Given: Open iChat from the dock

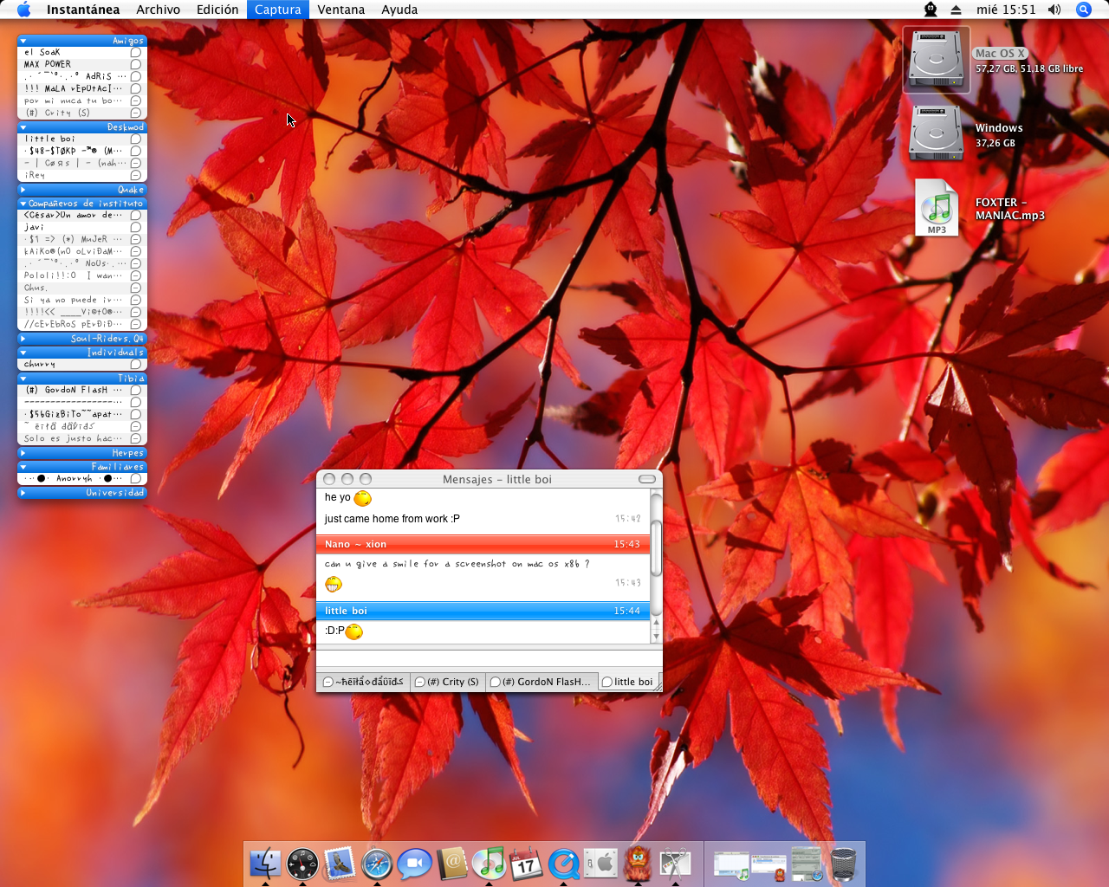Looking at the screenshot, I should [x=414, y=864].
